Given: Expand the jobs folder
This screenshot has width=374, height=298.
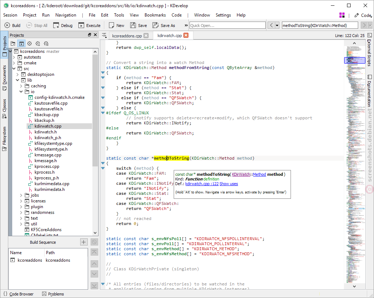Looking at the screenshot, I should [x=21, y=195].
